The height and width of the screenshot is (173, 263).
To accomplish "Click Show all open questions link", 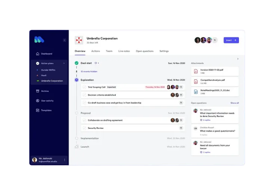I will [234, 103].
